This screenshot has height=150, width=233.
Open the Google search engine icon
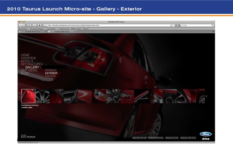click(179, 25)
